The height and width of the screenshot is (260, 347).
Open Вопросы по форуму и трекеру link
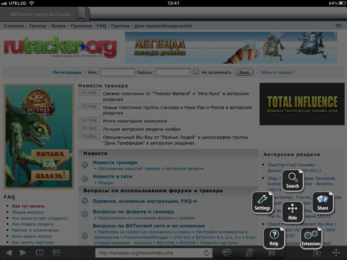[133, 212]
